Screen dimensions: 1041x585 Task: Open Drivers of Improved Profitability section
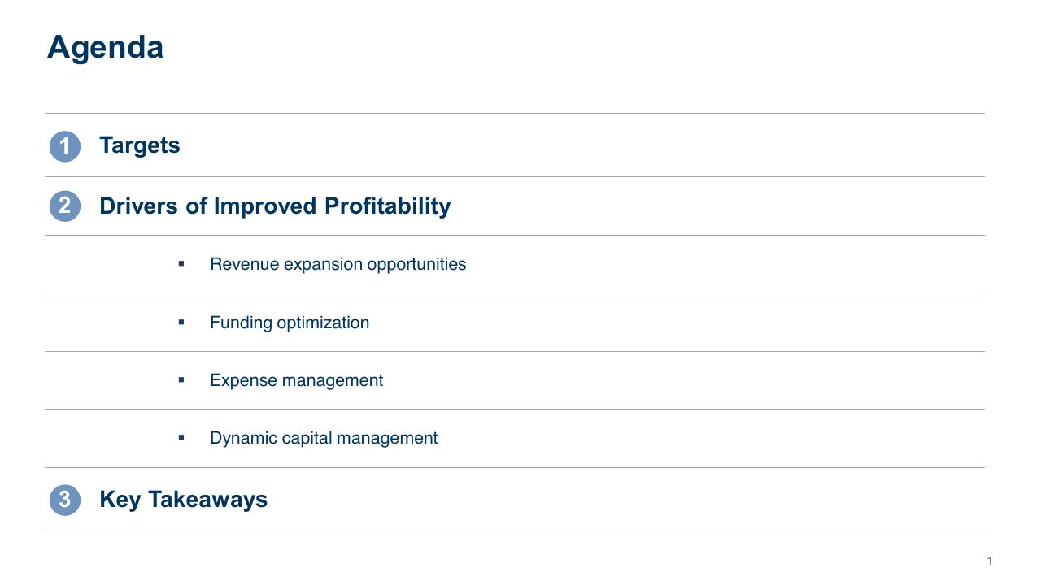[275, 206]
